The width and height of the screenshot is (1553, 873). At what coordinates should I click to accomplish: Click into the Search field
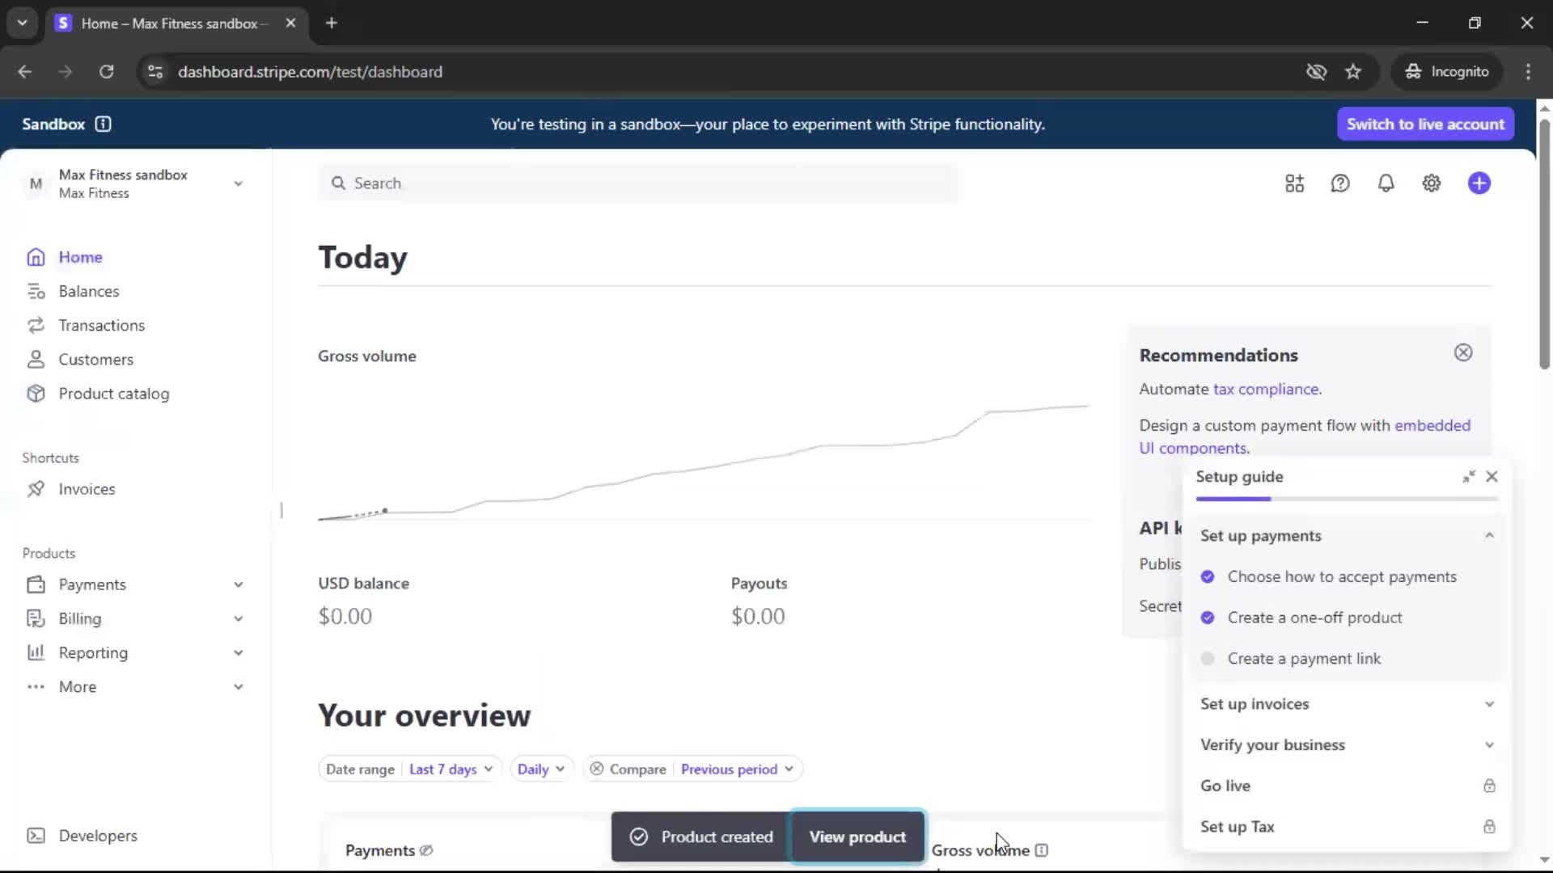(x=639, y=183)
